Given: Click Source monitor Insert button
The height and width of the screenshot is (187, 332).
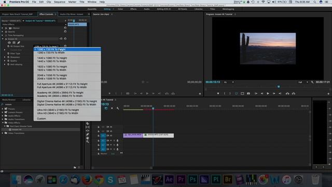Looking at the screenshot, I should (x=167, y=94).
